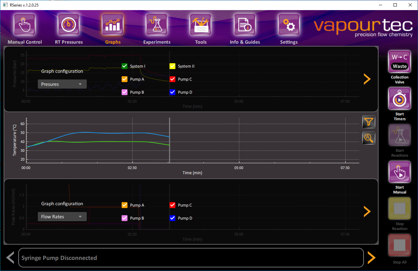The height and width of the screenshot is (271, 418).
Task: Click the Collection Valve label
Action: pos(400,80)
